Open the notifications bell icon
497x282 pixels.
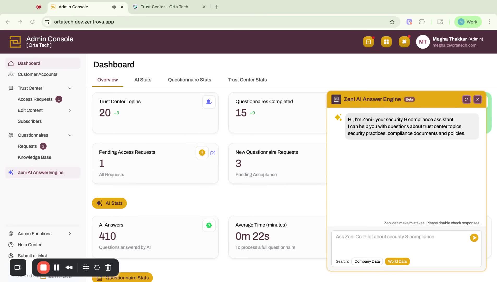pyautogui.click(x=404, y=42)
